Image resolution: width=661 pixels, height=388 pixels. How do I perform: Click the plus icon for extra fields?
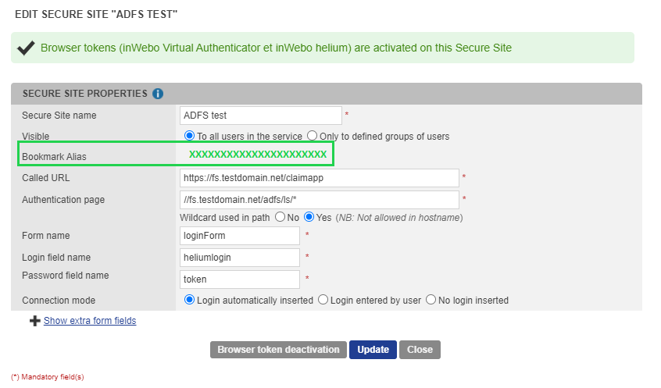(x=35, y=321)
